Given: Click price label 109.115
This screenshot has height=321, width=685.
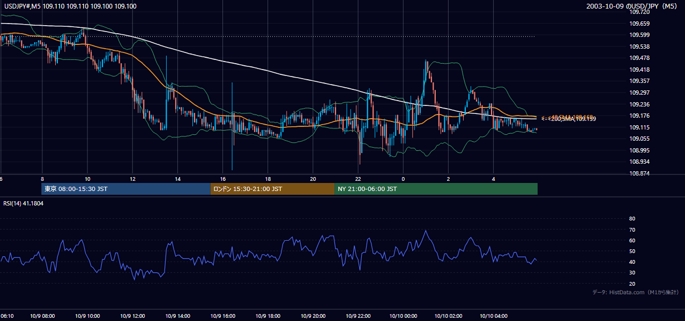Looking at the screenshot, I should [x=639, y=127].
